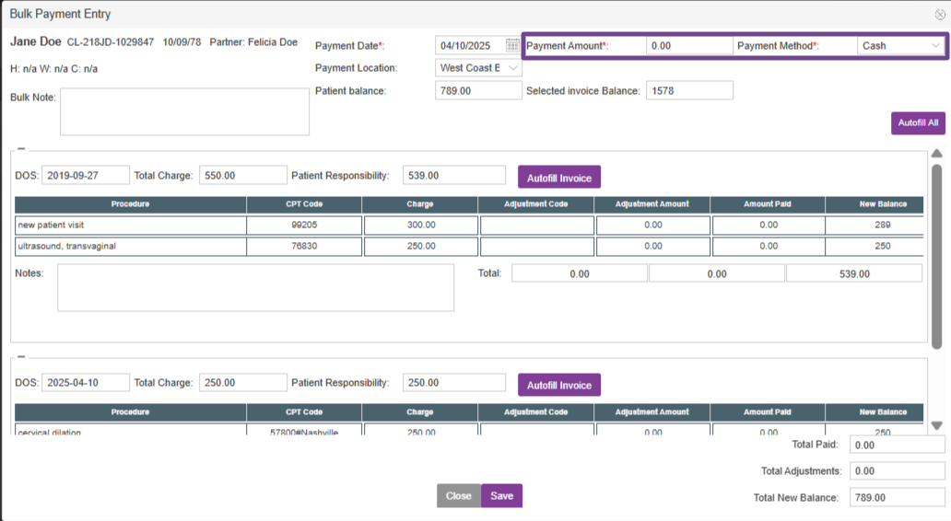Autofill Invoice for DOS 2025-04-10
The height and width of the screenshot is (521, 951).
click(558, 385)
